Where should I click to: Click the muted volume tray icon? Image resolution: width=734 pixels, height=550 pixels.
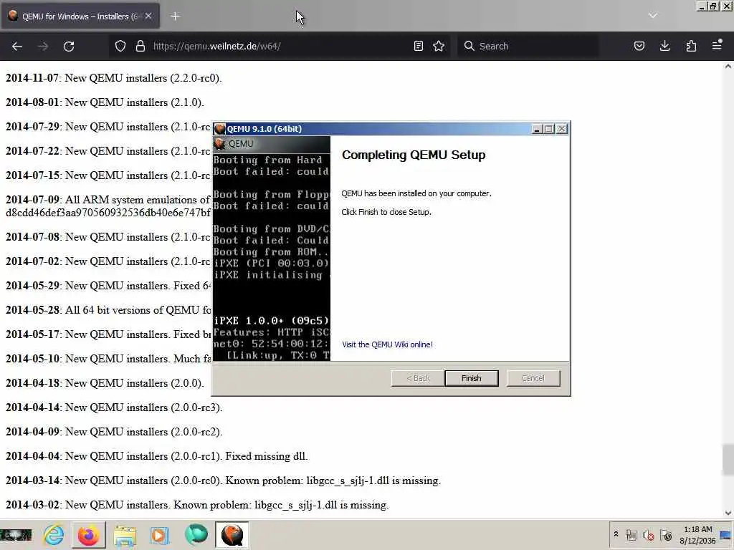(x=649, y=535)
